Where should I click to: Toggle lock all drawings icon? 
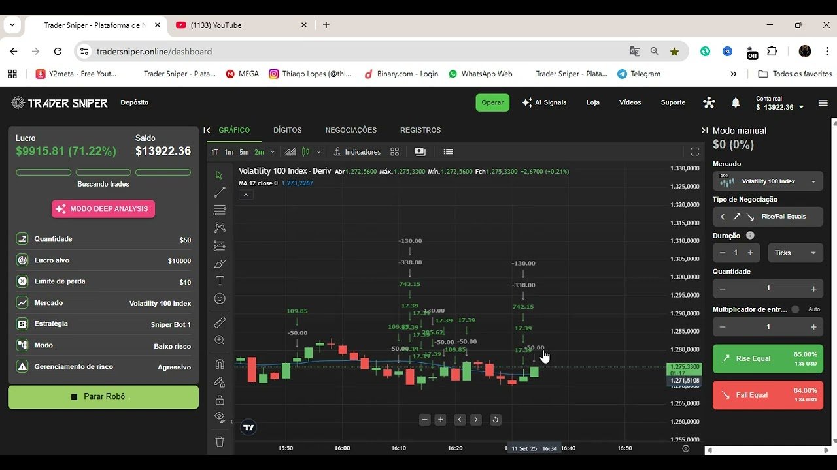point(220,399)
